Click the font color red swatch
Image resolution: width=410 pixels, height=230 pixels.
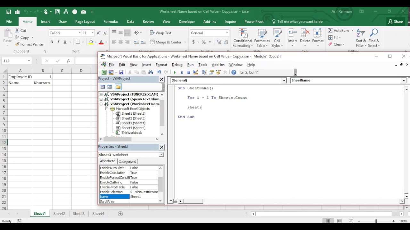coord(101,42)
